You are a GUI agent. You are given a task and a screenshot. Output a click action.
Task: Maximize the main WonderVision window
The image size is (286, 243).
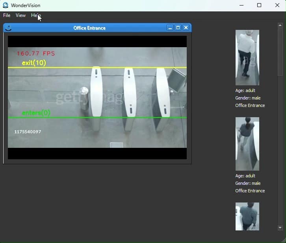[x=259, y=6]
